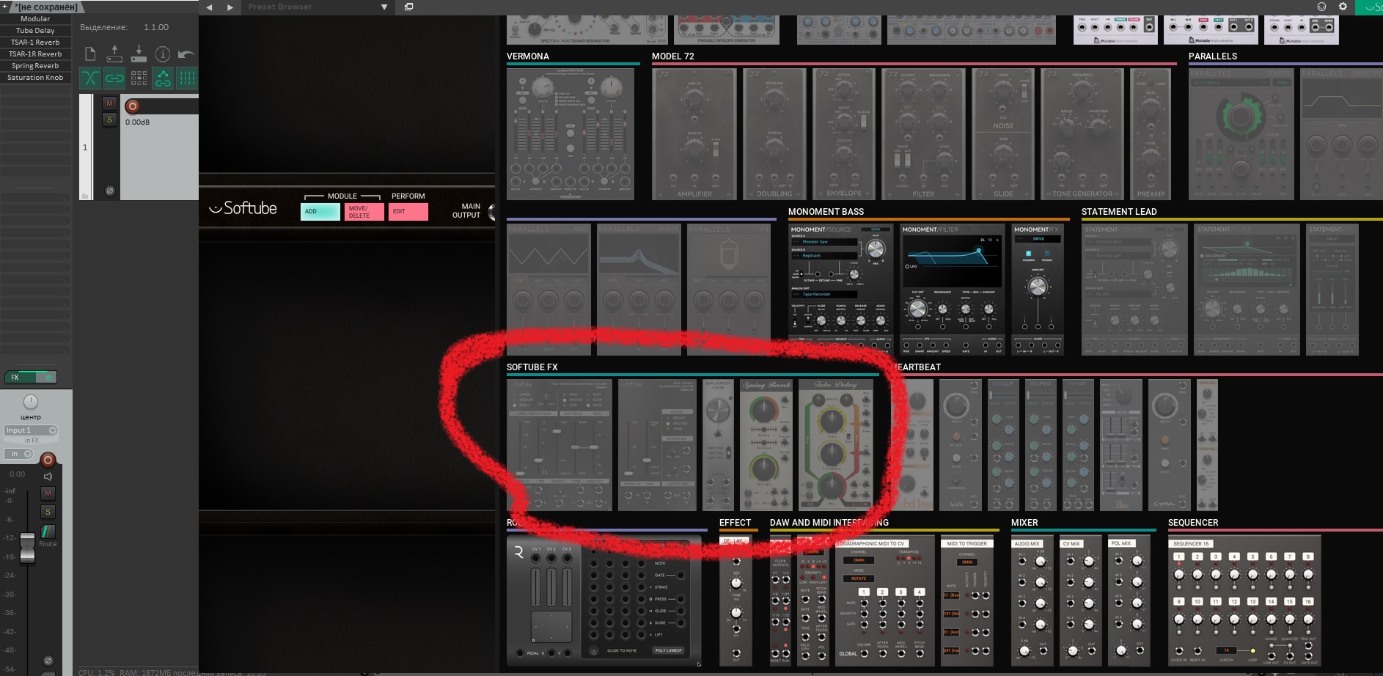Add the Vermona module thumbnail

(x=571, y=134)
